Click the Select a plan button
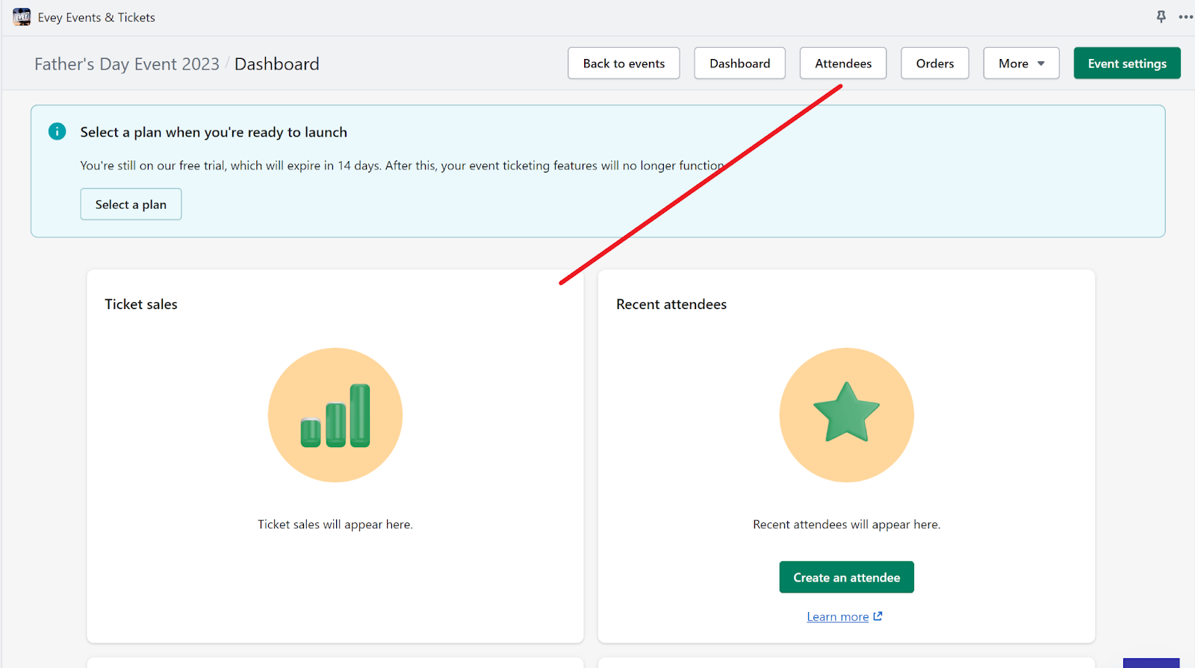This screenshot has height=668, width=1195. (131, 205)
